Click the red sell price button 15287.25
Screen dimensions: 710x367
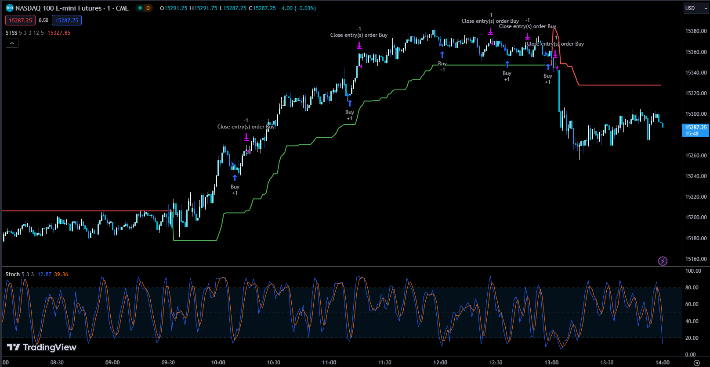[x=20, y=20]
